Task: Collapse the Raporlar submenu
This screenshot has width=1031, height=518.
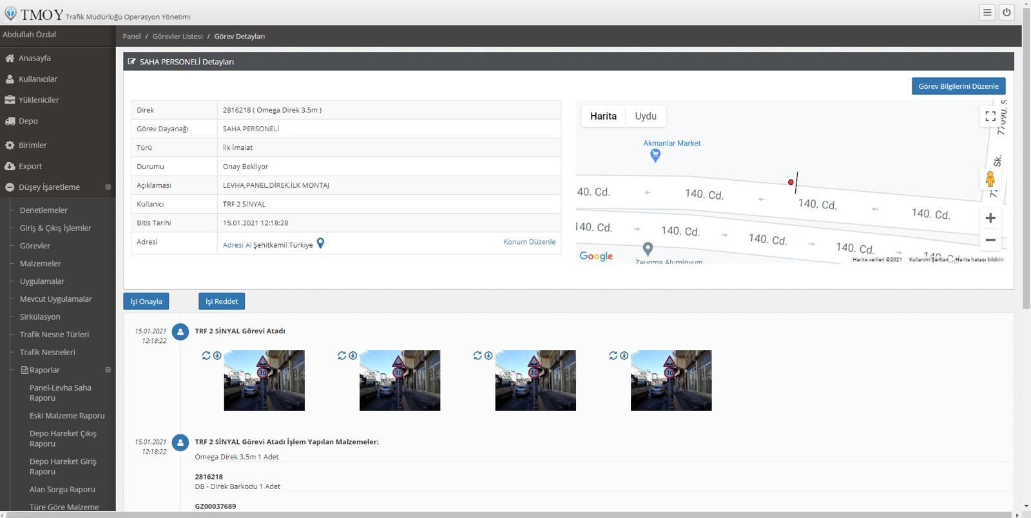Action: click(108, 370)
